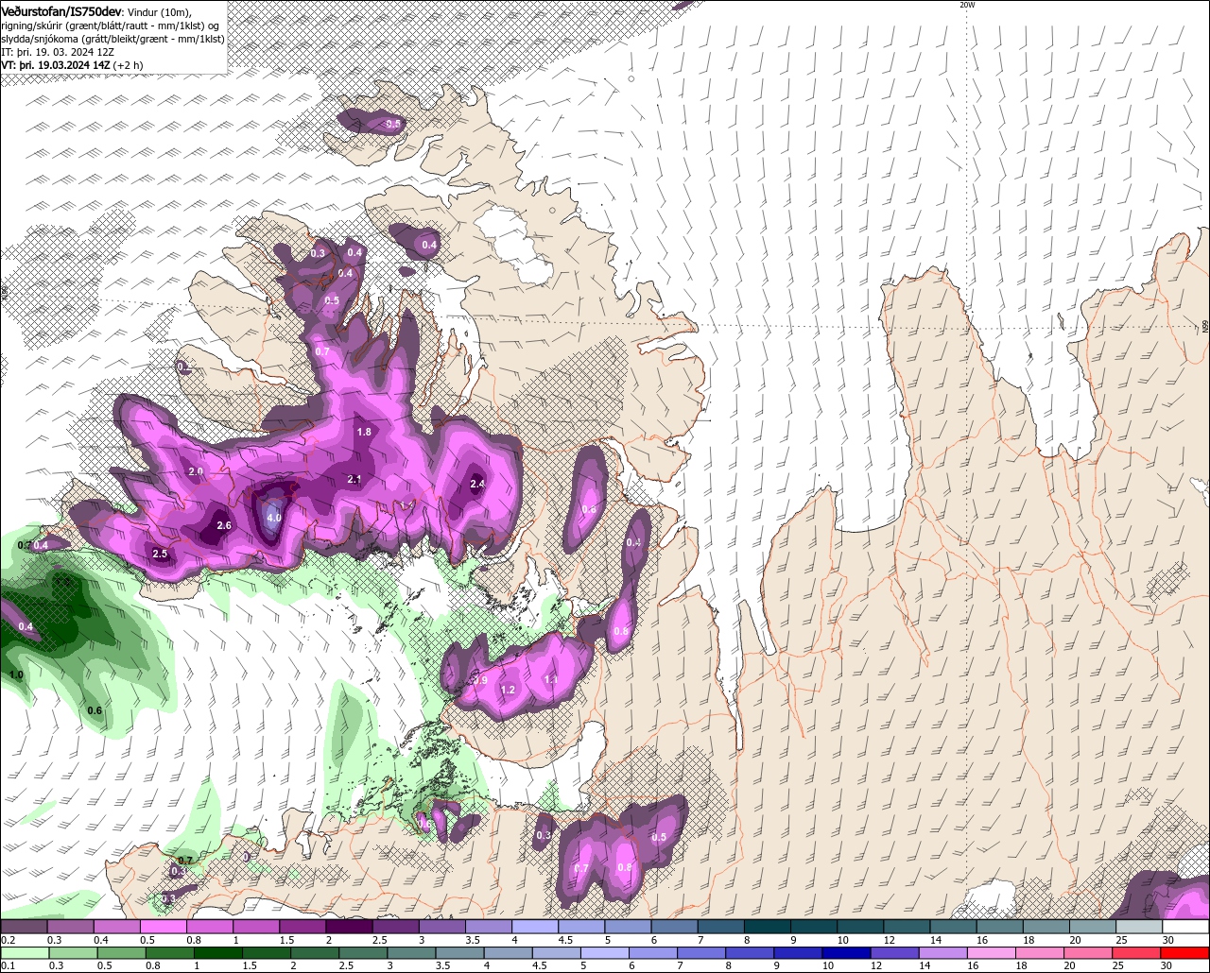This screenshot has height=973, width=1210.
Task: Select the pale lavender swatch on the upper scale
Action: (535, 927)
